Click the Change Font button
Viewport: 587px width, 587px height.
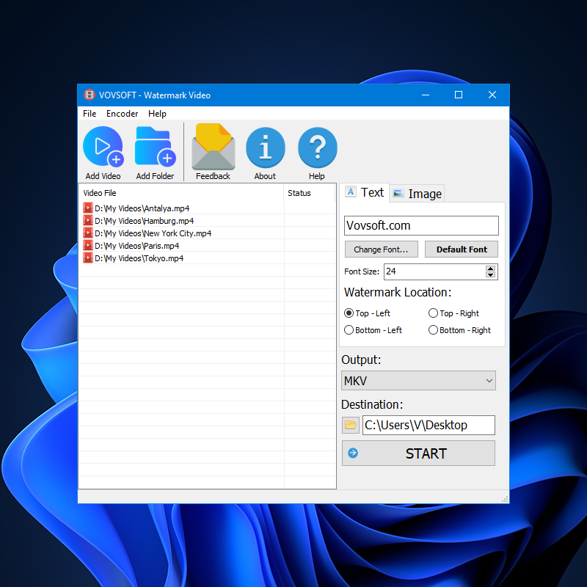[382, 249]
